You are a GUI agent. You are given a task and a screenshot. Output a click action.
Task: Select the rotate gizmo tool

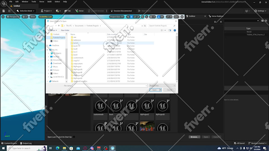click(135, 17)
